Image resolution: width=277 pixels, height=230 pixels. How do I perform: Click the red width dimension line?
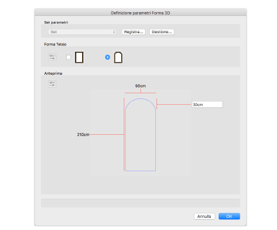tap(140, 93)
